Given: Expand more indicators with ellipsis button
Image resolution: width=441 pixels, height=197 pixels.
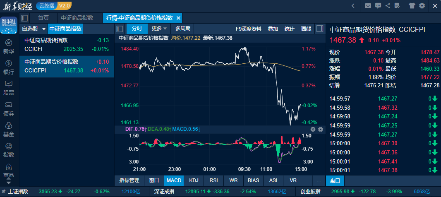Looking at the screenshot, I should (319, 181).
